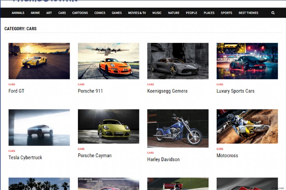
Task: Open the Movies & TV category
Action: [x=137, y=13]
